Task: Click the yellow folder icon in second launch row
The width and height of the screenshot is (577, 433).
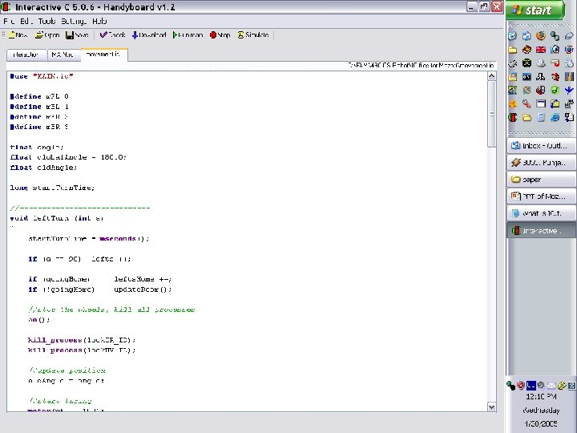Action: (x=513, y=50)
